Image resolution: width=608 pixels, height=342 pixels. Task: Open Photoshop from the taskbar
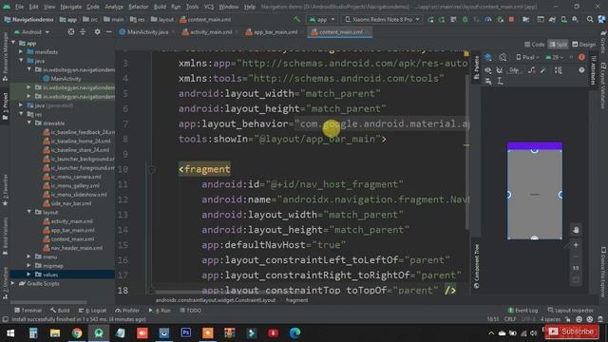[x=186, y=332]
